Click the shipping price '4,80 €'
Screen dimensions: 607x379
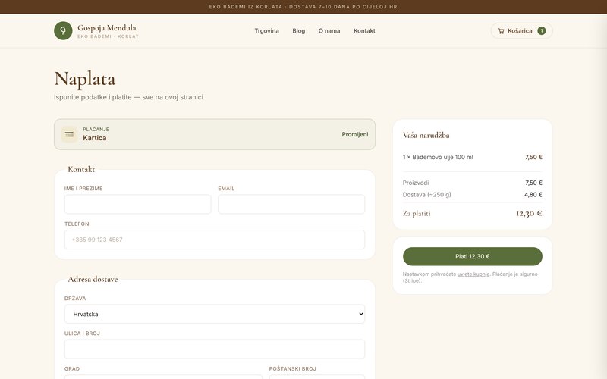pyautogui.click(x=533, y=195)
